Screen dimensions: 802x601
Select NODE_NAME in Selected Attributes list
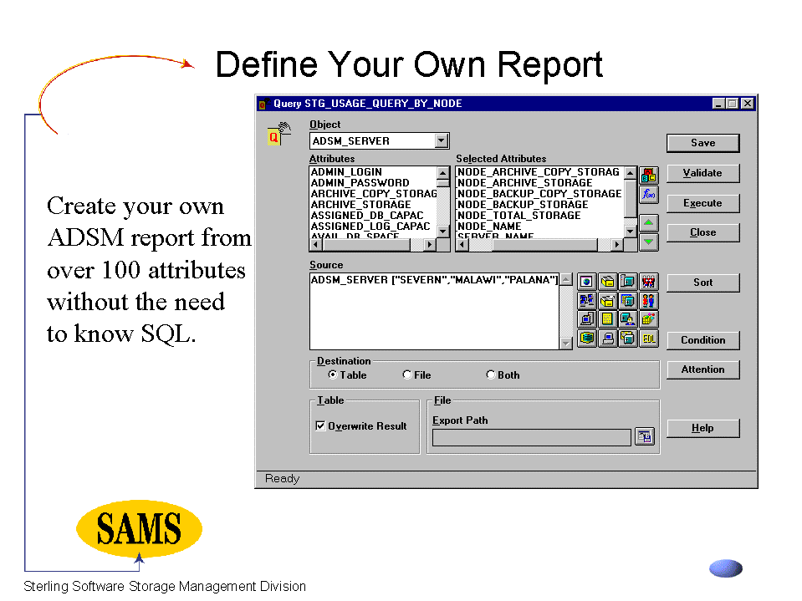(489, 227)
